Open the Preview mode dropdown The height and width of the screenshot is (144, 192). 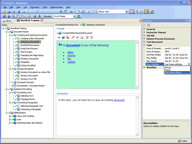[74, 16]
